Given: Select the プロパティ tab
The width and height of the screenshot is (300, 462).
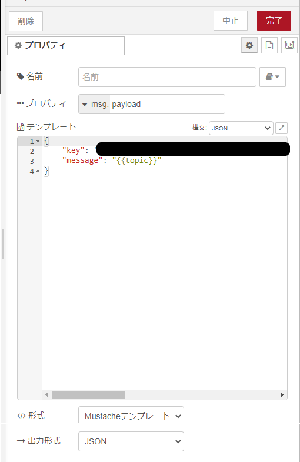Looking at the screenshot, I should [65, 45].
